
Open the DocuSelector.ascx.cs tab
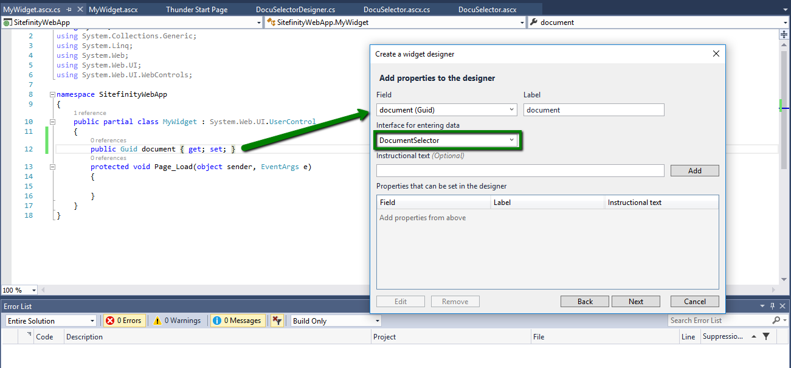click(x=396, y=10)
